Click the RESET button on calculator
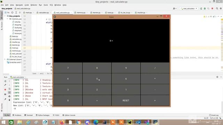The height and width of the screenshot is (125, 223). click(126, 100)
